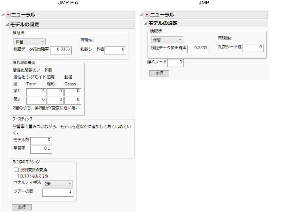The width and height of the screenshot is (282, 212).
Task: Click 実行 button in JMP Pro panel
Action: tap(22, 207)
